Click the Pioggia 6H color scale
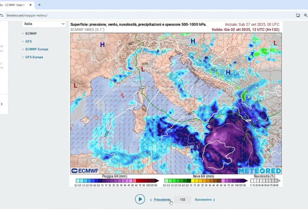 [x=117, y=181]
